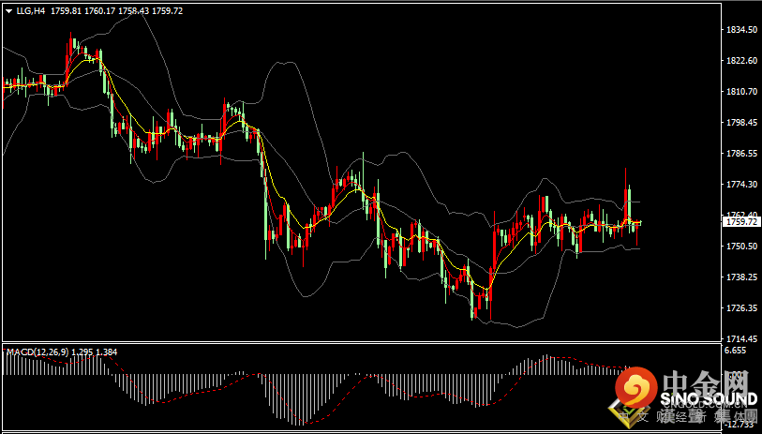Viewport: 762px width, 434px height.
Task: Select the LLG,H4 symbol label
Action: [32, 11]
